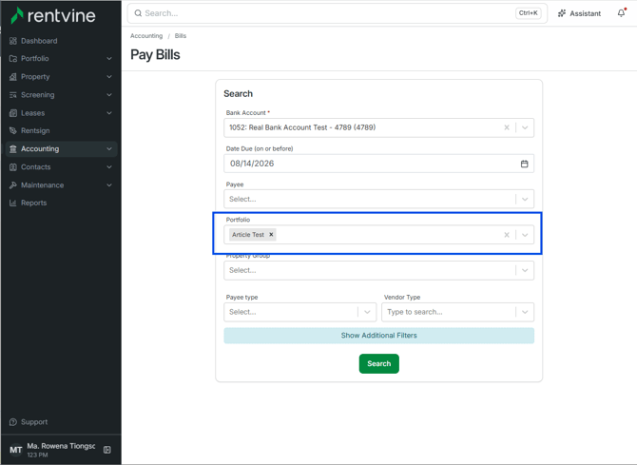Open the Vendor Type dropdown
The image size is (637, 465).
(458, 312)
